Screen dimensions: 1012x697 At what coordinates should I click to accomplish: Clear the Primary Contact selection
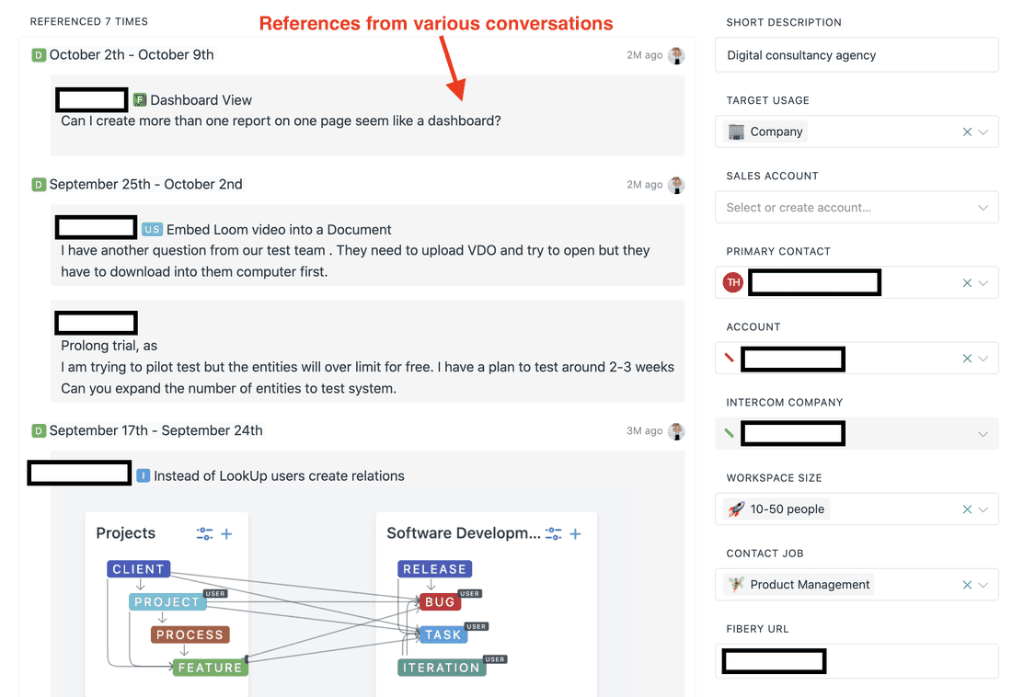(967, 282)
